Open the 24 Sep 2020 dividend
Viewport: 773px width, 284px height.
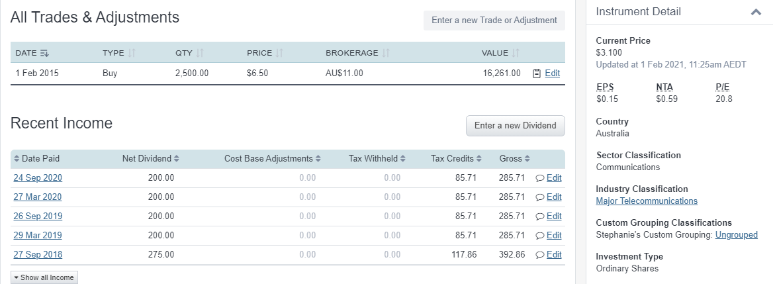pyautogui.click(x=38, y=178)
